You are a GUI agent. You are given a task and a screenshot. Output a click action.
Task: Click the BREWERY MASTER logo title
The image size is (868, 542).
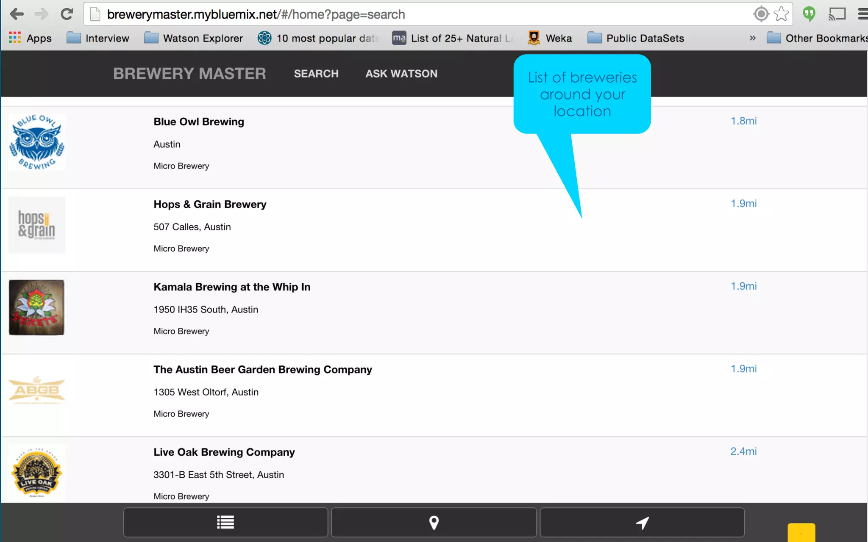click(189, 74)
